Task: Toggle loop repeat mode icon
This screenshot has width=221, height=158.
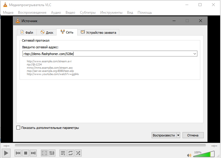Action: (x=70, y=153)
